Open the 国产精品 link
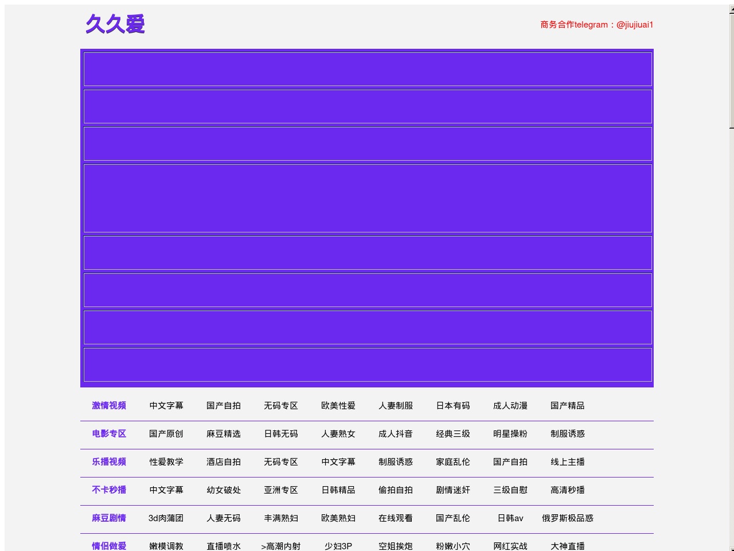This screenshot has width=734, height=551. [568, 405]
